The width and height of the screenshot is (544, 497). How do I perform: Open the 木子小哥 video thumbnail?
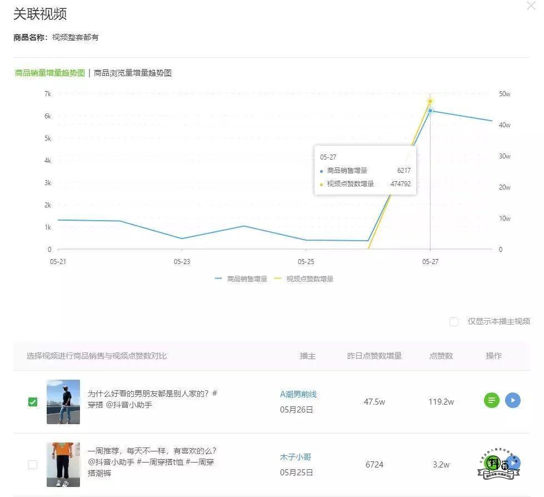click(x=63, y=464)
